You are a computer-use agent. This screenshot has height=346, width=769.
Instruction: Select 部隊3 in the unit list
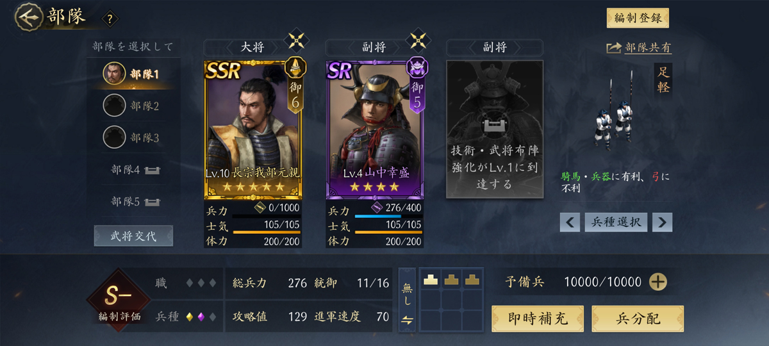click(131, 137)
